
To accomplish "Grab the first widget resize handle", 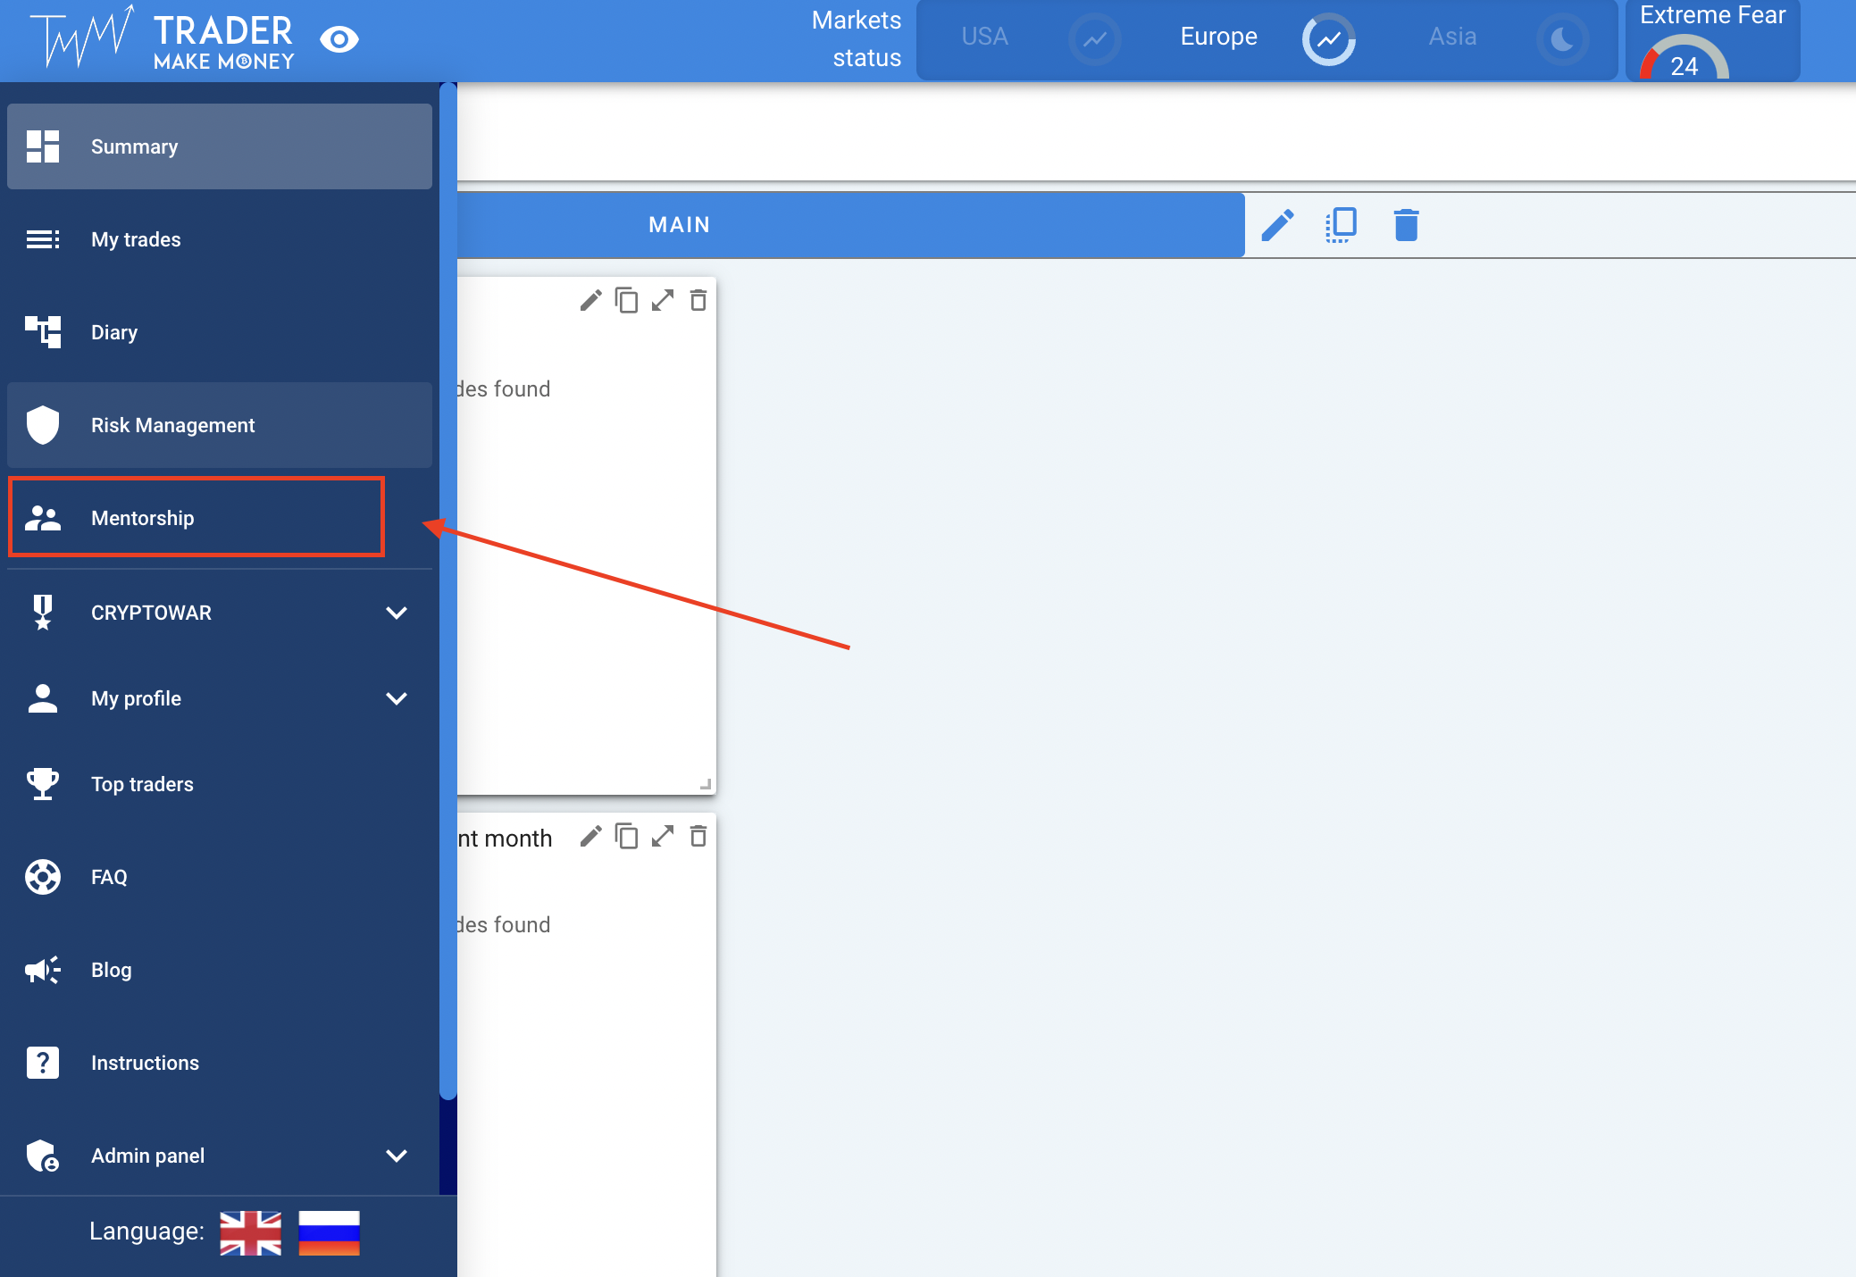I will (706, 784).
